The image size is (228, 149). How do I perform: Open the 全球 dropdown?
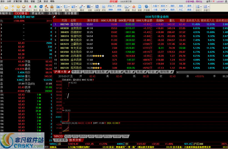pos(164,10)
